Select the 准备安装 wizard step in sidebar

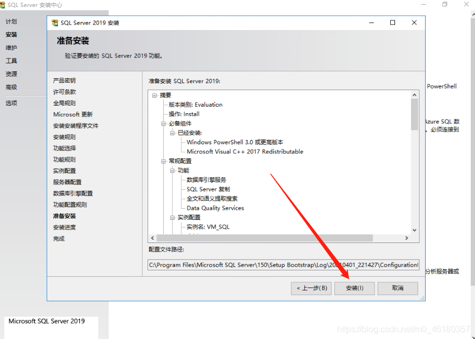[x=64, y=216]
